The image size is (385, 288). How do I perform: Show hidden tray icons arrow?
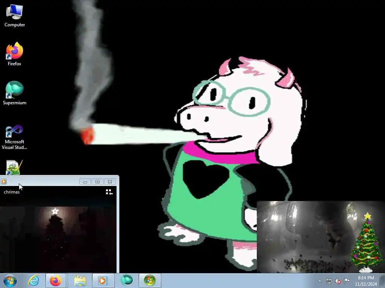click(320, 281)
